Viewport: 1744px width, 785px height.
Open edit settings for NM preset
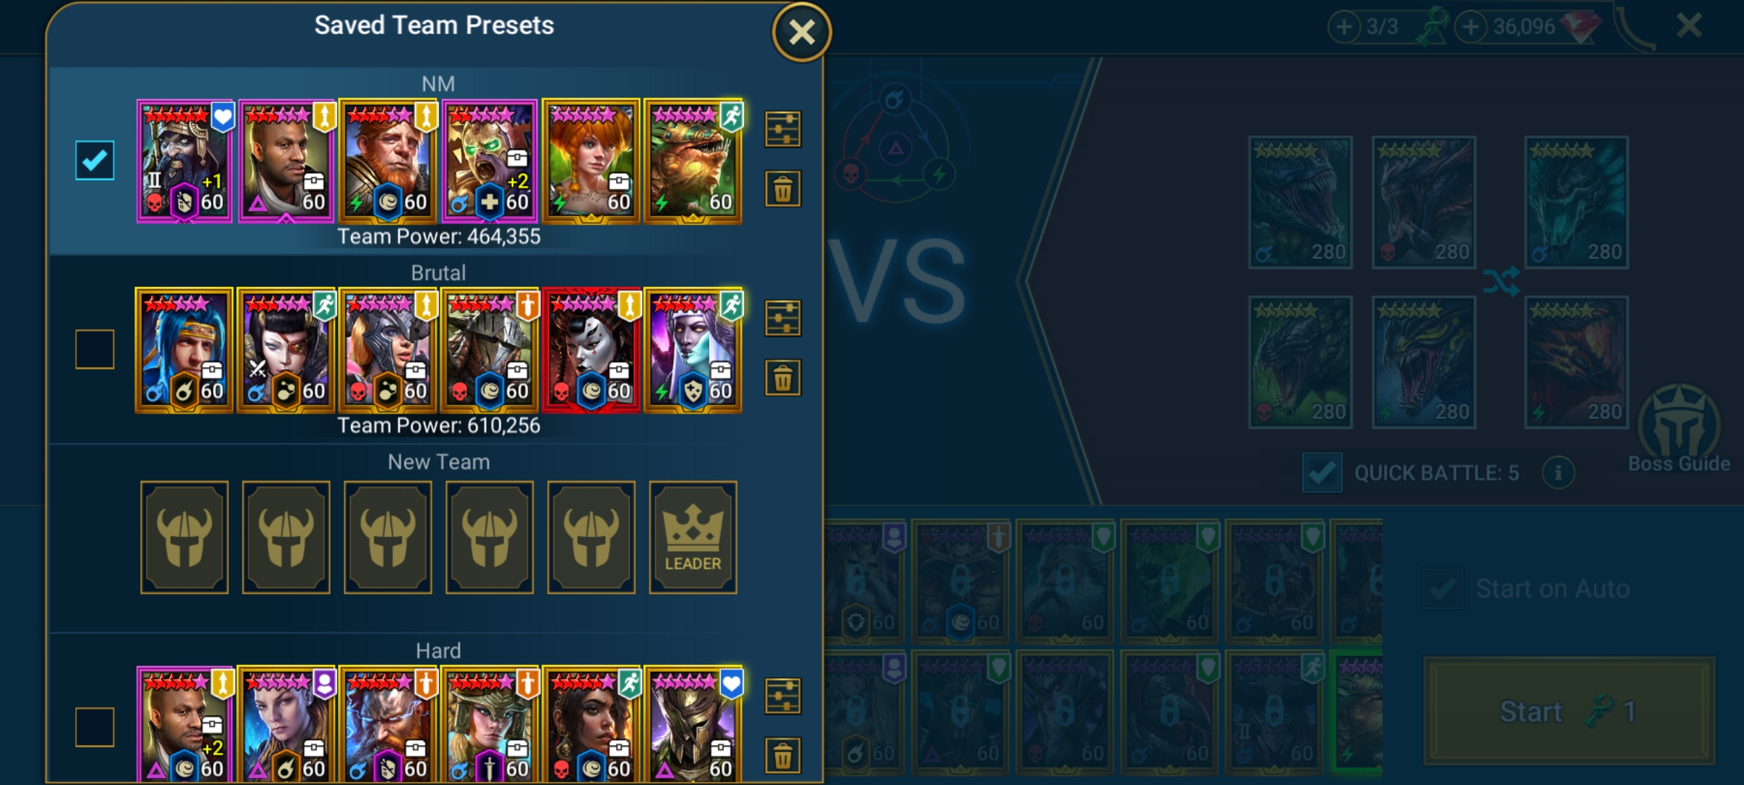pos(783,129)
